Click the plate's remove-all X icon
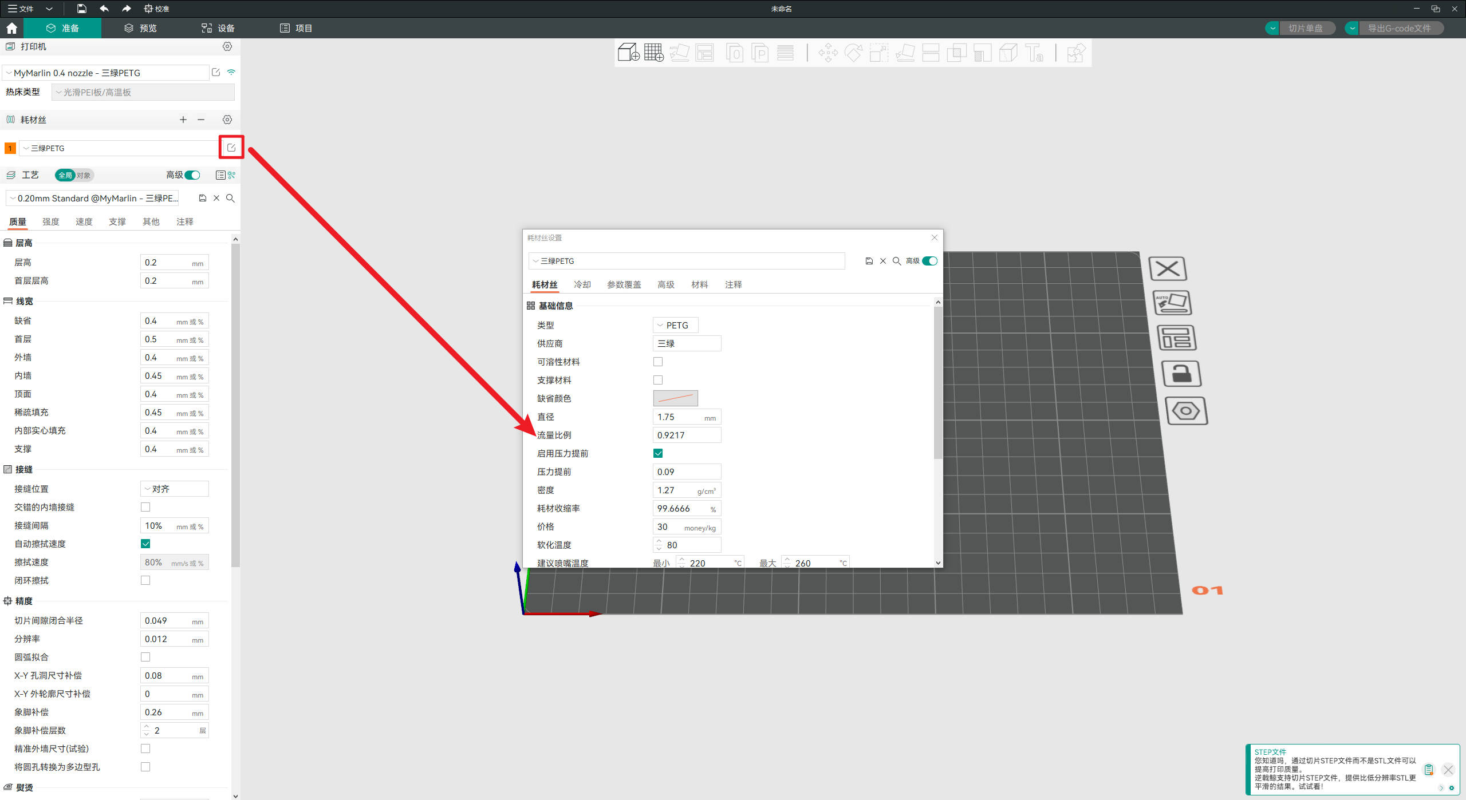Image resolution: width=1466 pixels, height=800 pixels. 1168,268
